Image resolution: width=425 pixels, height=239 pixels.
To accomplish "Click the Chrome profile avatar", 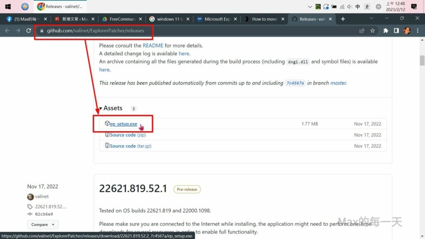I will 407,31.
